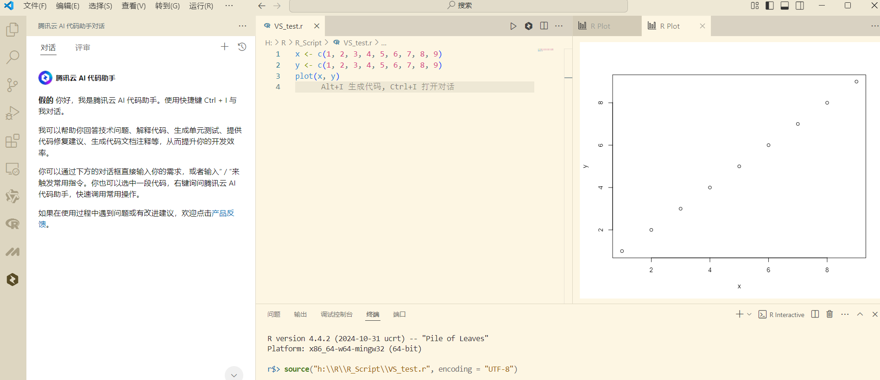Open the Customize Layout control
The height and width of the screenshot is (380, 880).
click(x=755, y=6)
